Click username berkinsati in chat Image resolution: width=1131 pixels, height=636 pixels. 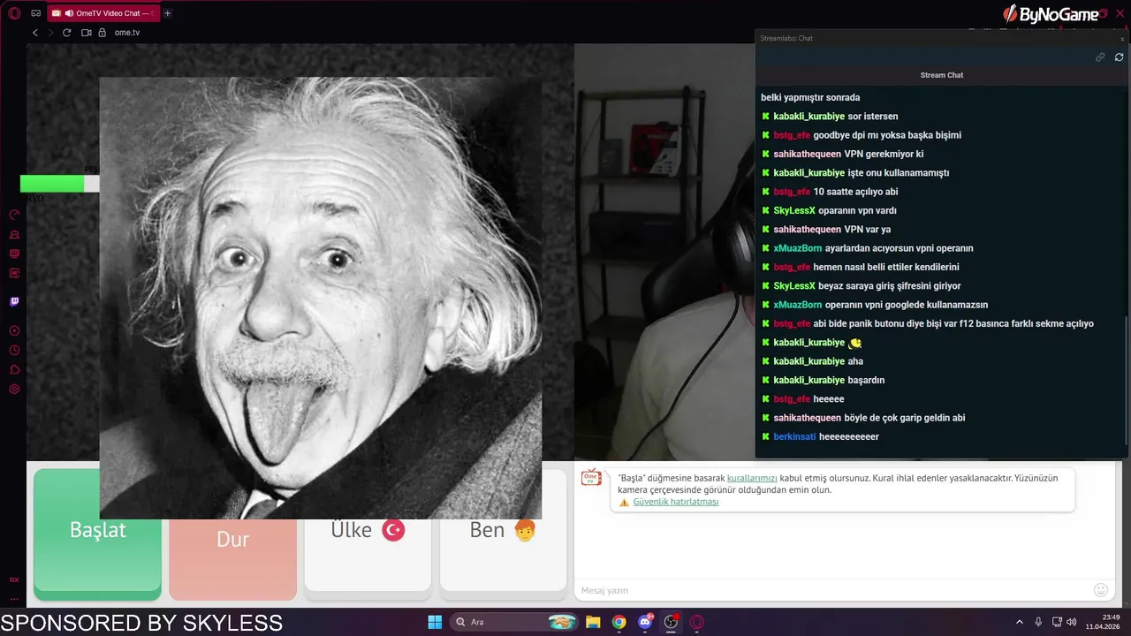(793, 437)
